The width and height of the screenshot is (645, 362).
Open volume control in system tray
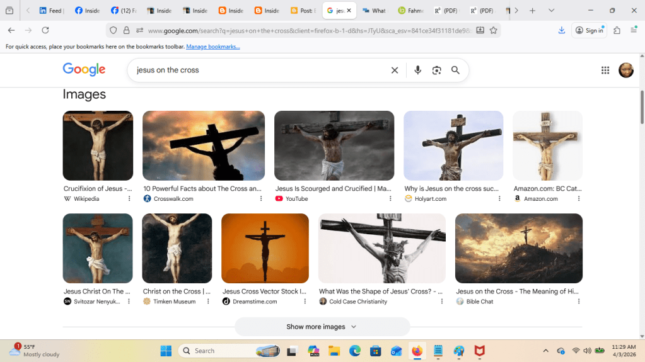click(587, 351)
